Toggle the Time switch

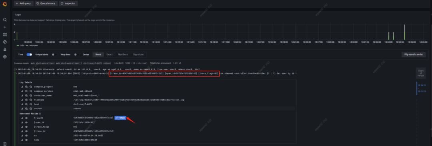[29, 54]
